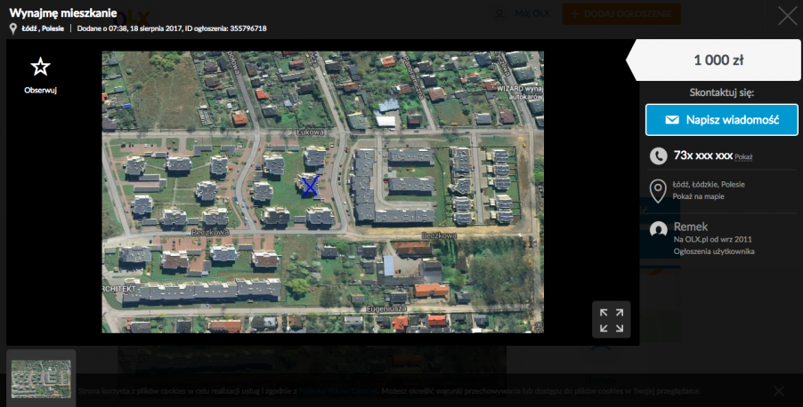The height and width of the screenshot is (407, 803).
Task: Open Pokaż na mapie link
Action: [x=698, y=196]
